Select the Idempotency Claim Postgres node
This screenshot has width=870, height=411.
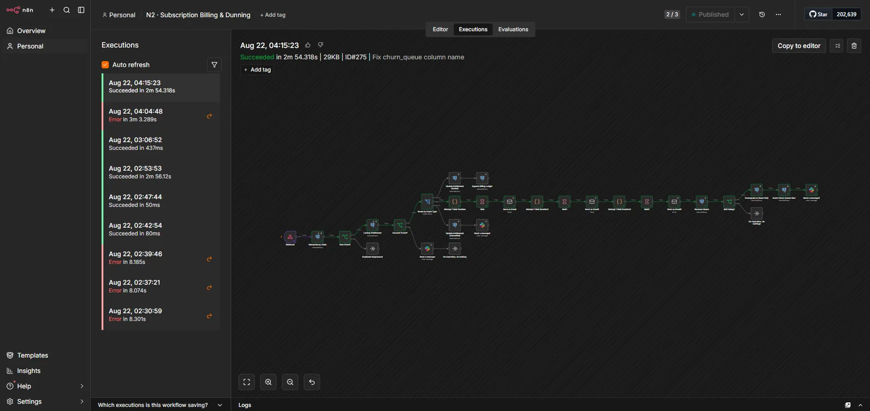(318, 237)
